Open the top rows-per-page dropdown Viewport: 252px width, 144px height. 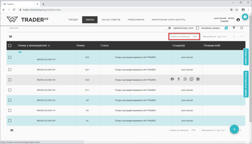[x=195, y=36]
